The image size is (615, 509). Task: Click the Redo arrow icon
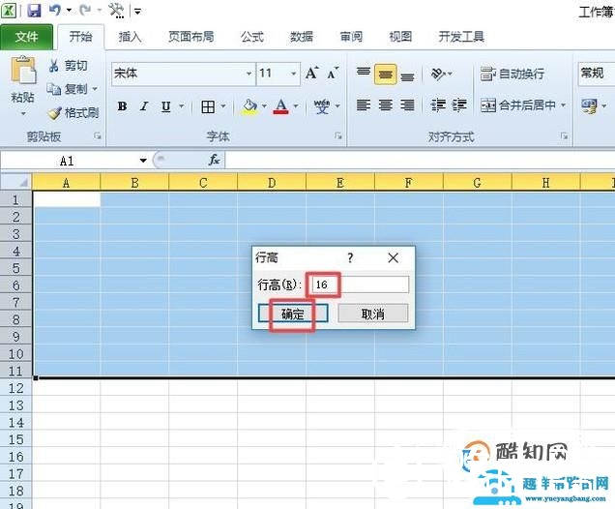(x=85, y=10)
